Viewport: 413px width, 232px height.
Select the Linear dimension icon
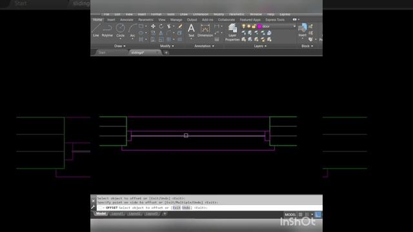(217, 26)
